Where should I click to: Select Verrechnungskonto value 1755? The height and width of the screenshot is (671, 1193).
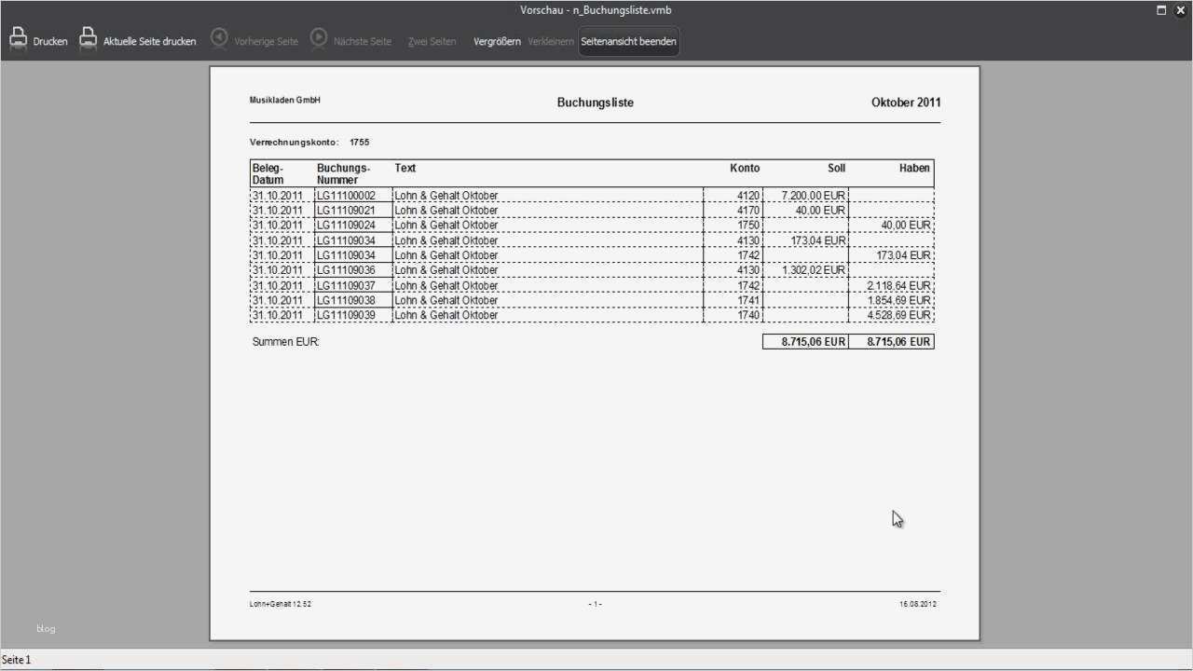[x=360, y=143]
